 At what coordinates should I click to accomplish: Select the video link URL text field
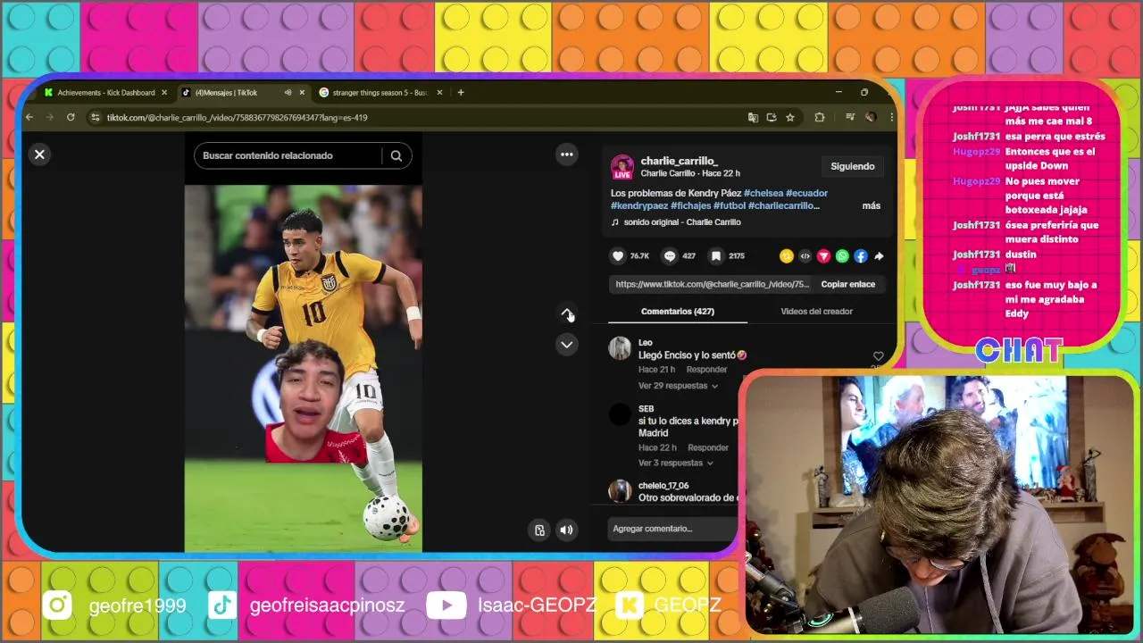pos(711,284)
